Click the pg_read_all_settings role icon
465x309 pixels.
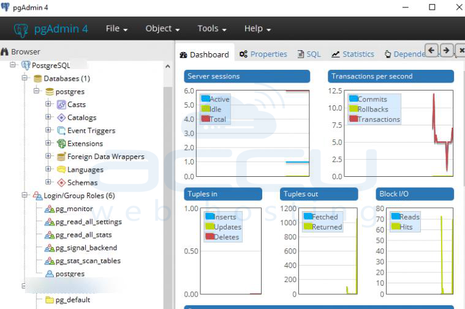(50, 222)
